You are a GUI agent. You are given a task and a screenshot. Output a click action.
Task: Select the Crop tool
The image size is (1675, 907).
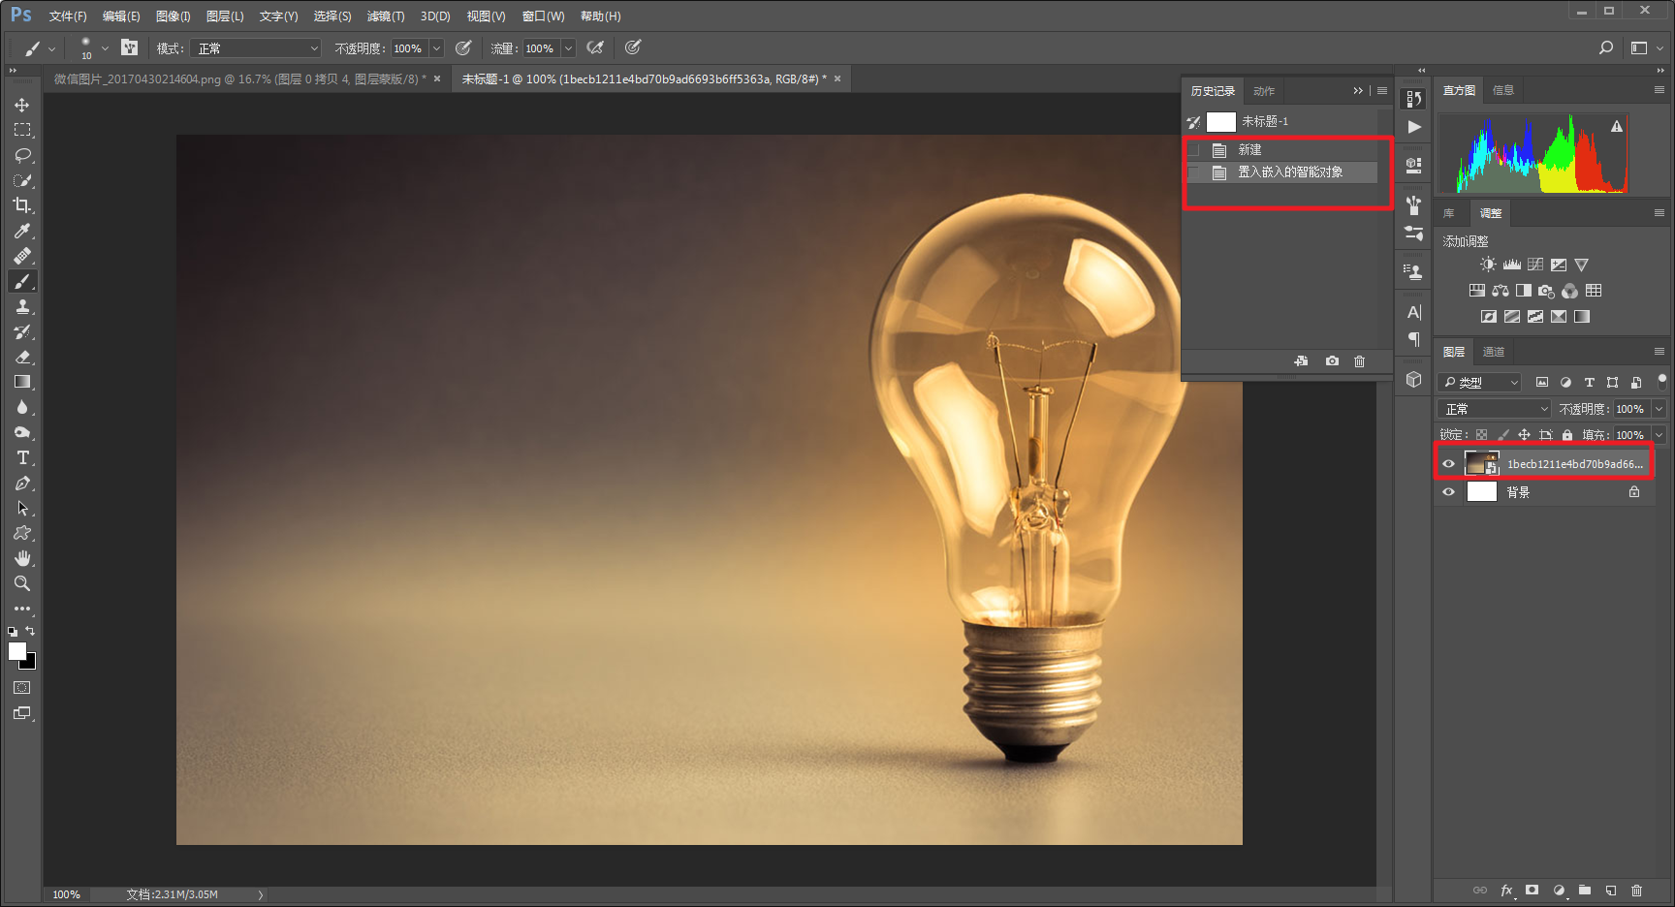click(22, 205)
